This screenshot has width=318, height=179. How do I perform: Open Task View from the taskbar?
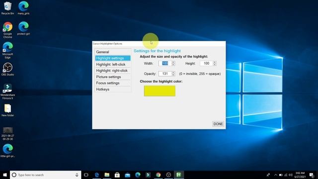point(86,175)
